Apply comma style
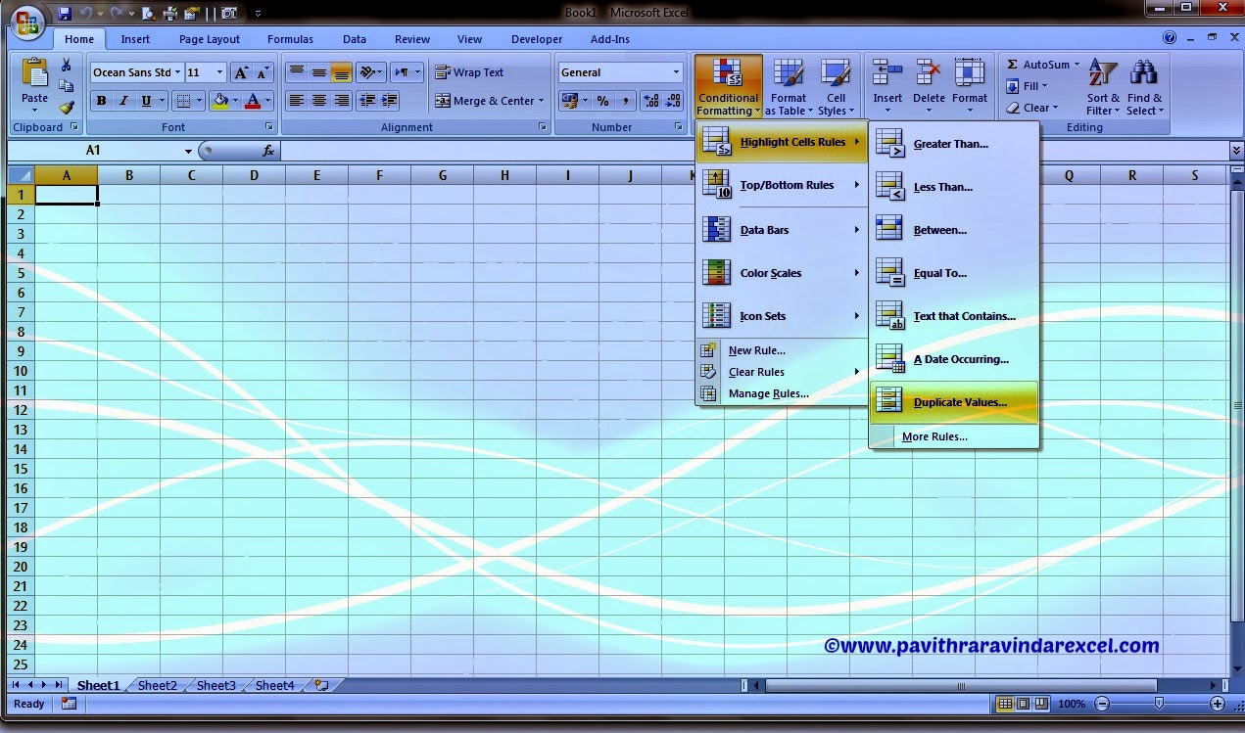The width and height of the screenshot is (1245, 733). point(624,101)
